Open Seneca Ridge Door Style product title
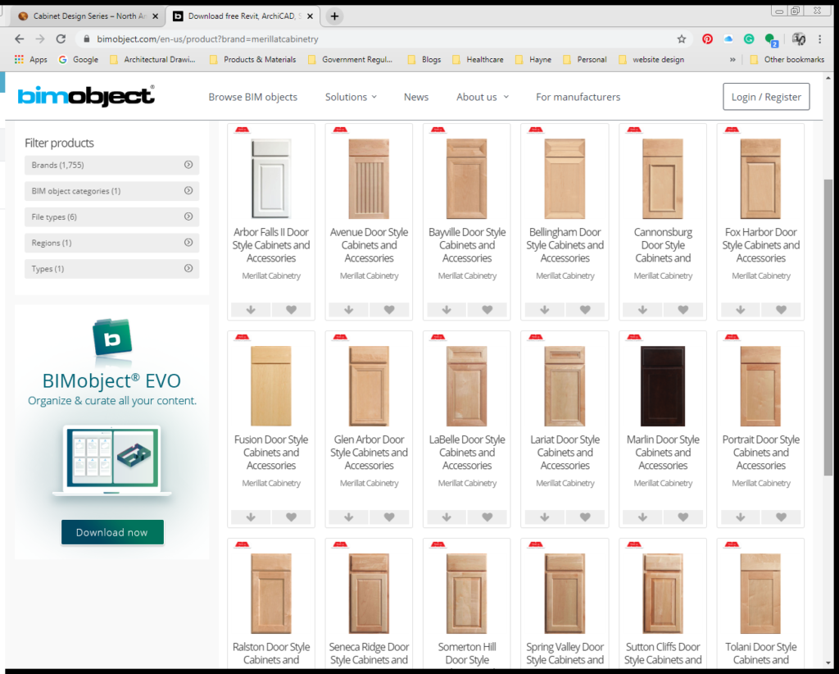Image resolution: width=839 pixels, height=674 pixels. [x=369, y=654]
